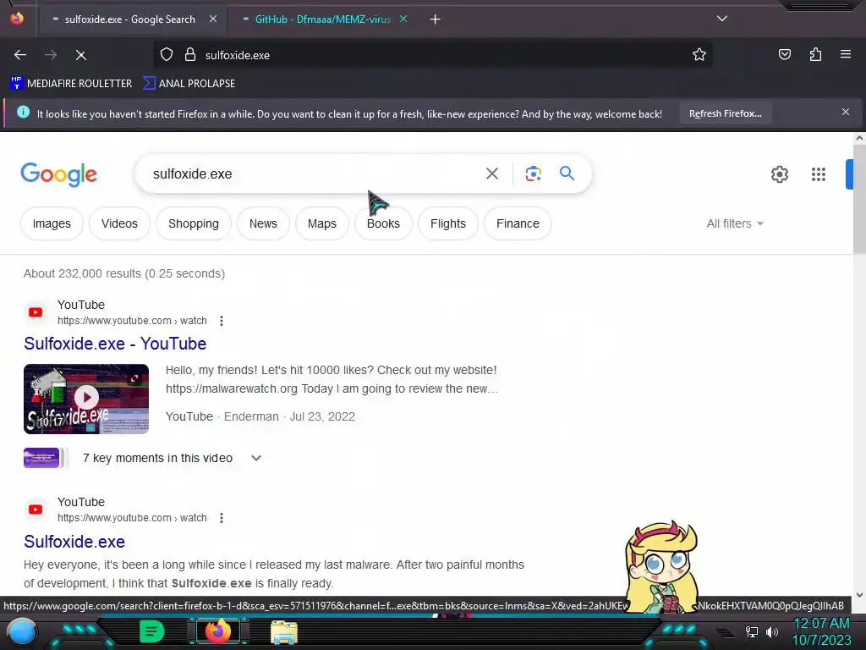Click the YouTube favicon of first result
This screenshot has width=866, height=650.
[x=36, y=312]
